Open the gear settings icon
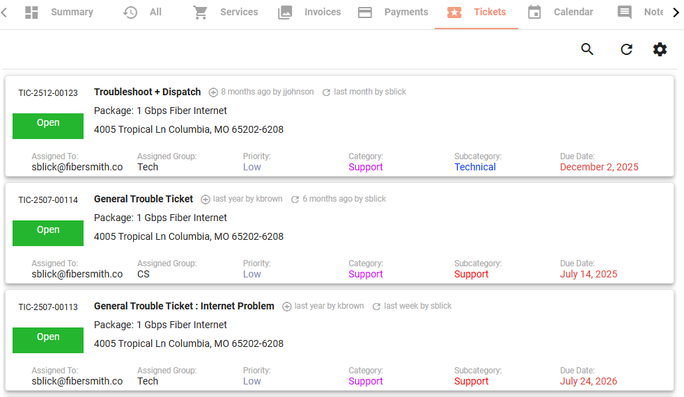 coord(660,49)
